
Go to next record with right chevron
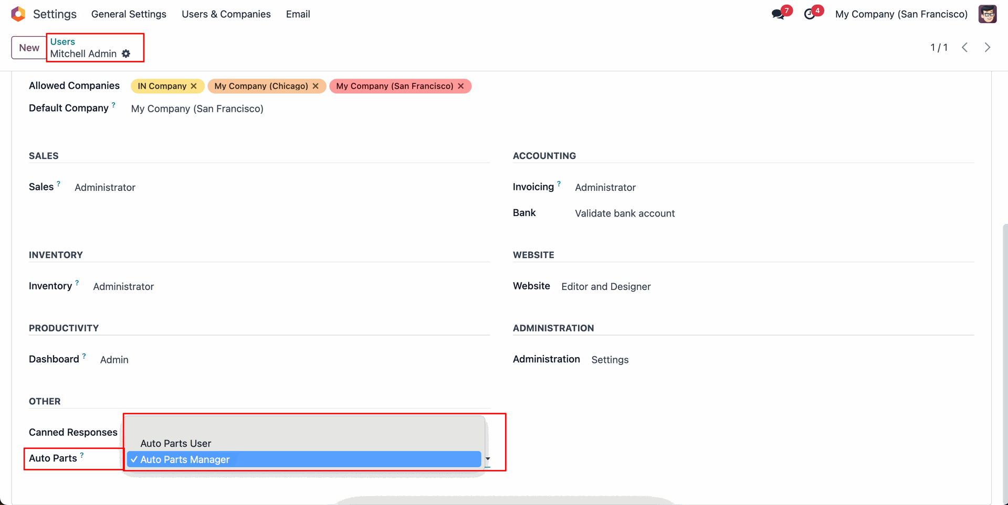tap(988, 47)
